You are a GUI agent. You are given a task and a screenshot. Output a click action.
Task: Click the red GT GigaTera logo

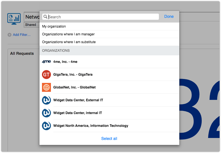click(46, 75)
